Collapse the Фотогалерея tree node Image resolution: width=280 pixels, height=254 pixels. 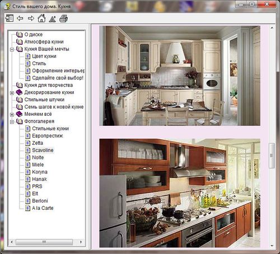(x=12, y=122)
